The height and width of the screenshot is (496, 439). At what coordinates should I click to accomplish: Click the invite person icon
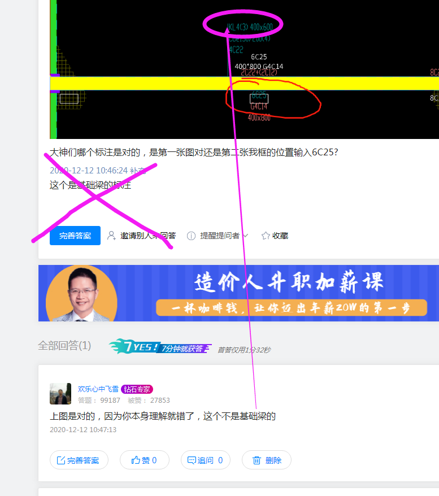click(x=111, y=236)
